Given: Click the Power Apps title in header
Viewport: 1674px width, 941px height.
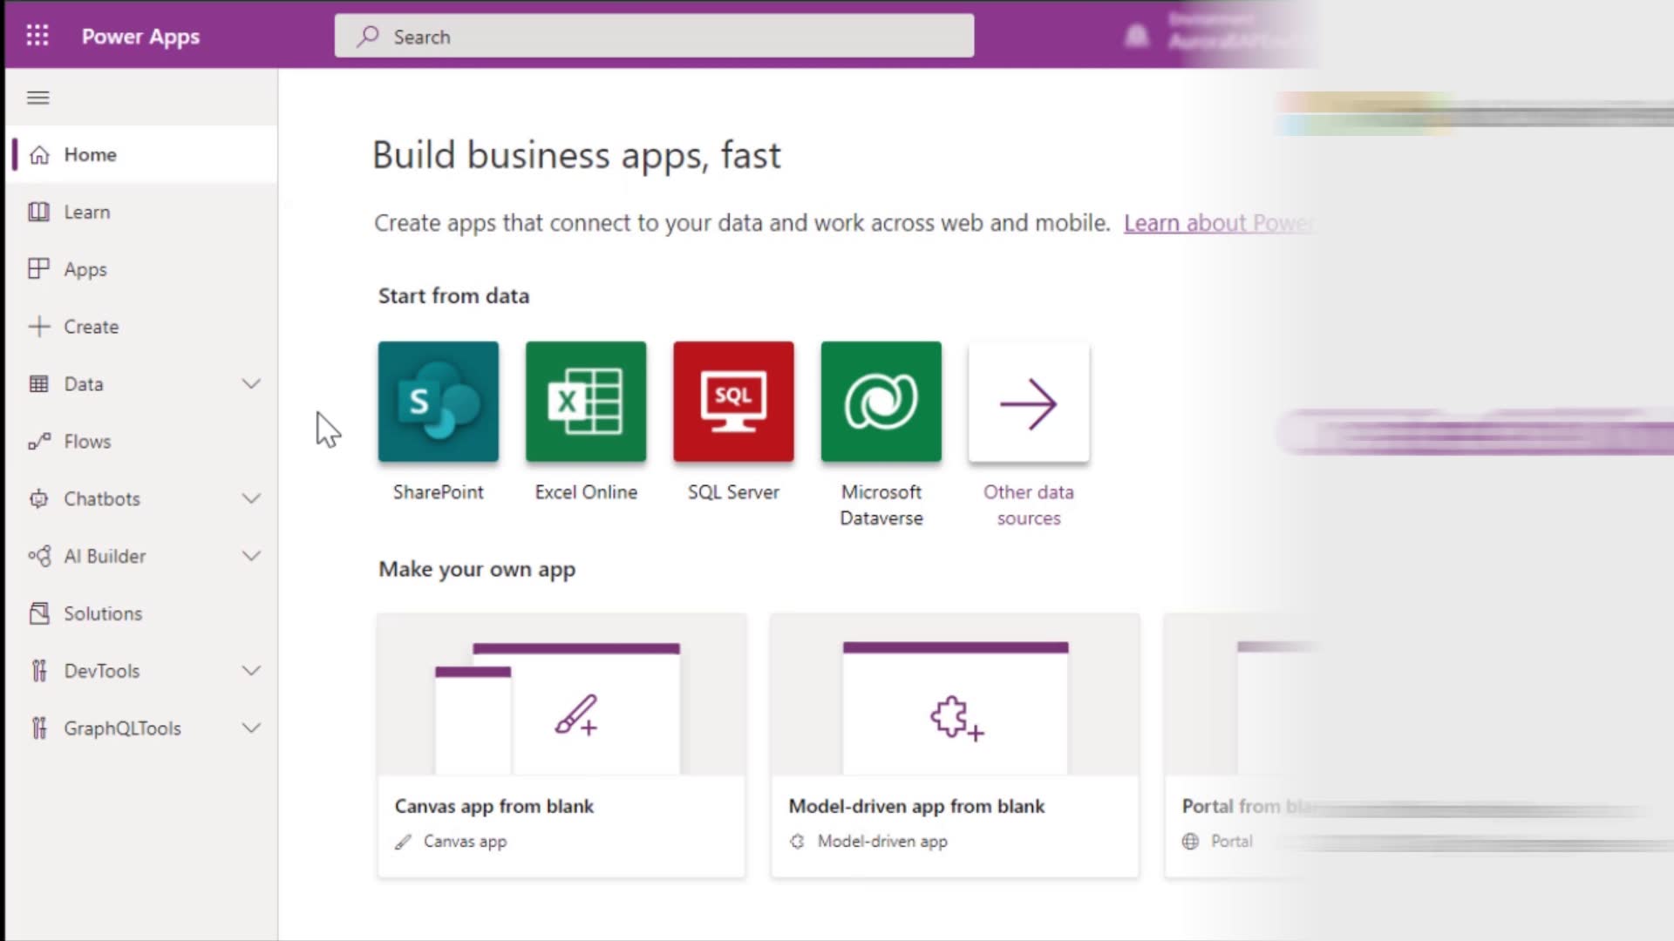Looking at the screenshot, I should click(x=140, y=37).
